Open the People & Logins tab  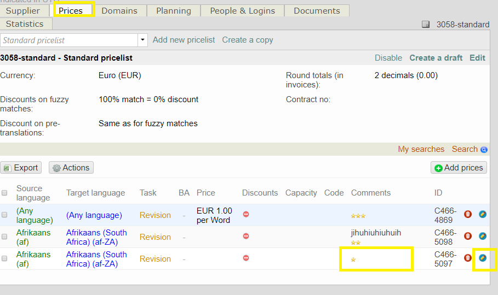pos(243,11)
